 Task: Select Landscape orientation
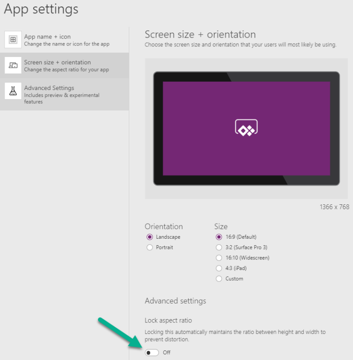click(150, 237)
